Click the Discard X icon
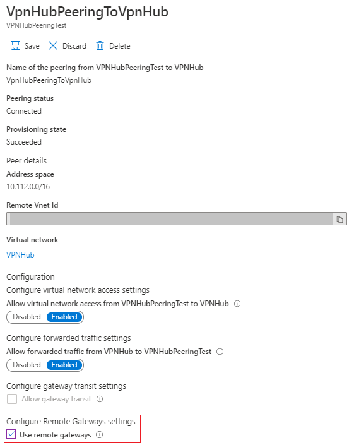 (x=53, y=45)
